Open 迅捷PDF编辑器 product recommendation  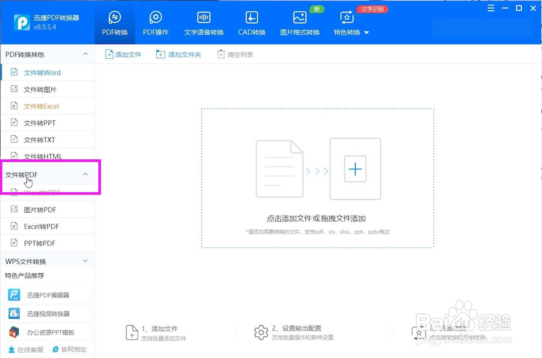tap(48, 295)
